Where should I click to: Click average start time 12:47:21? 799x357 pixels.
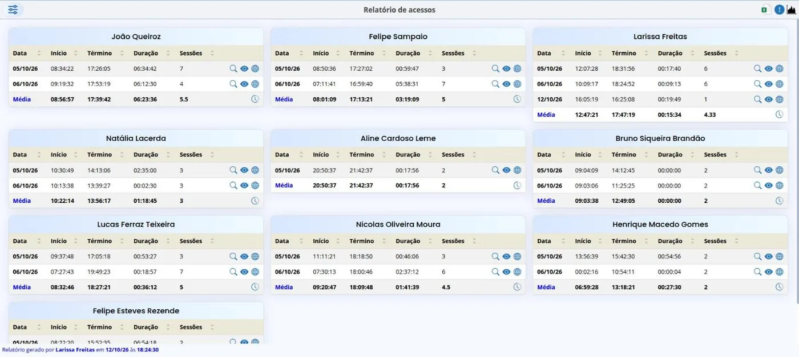587,114
